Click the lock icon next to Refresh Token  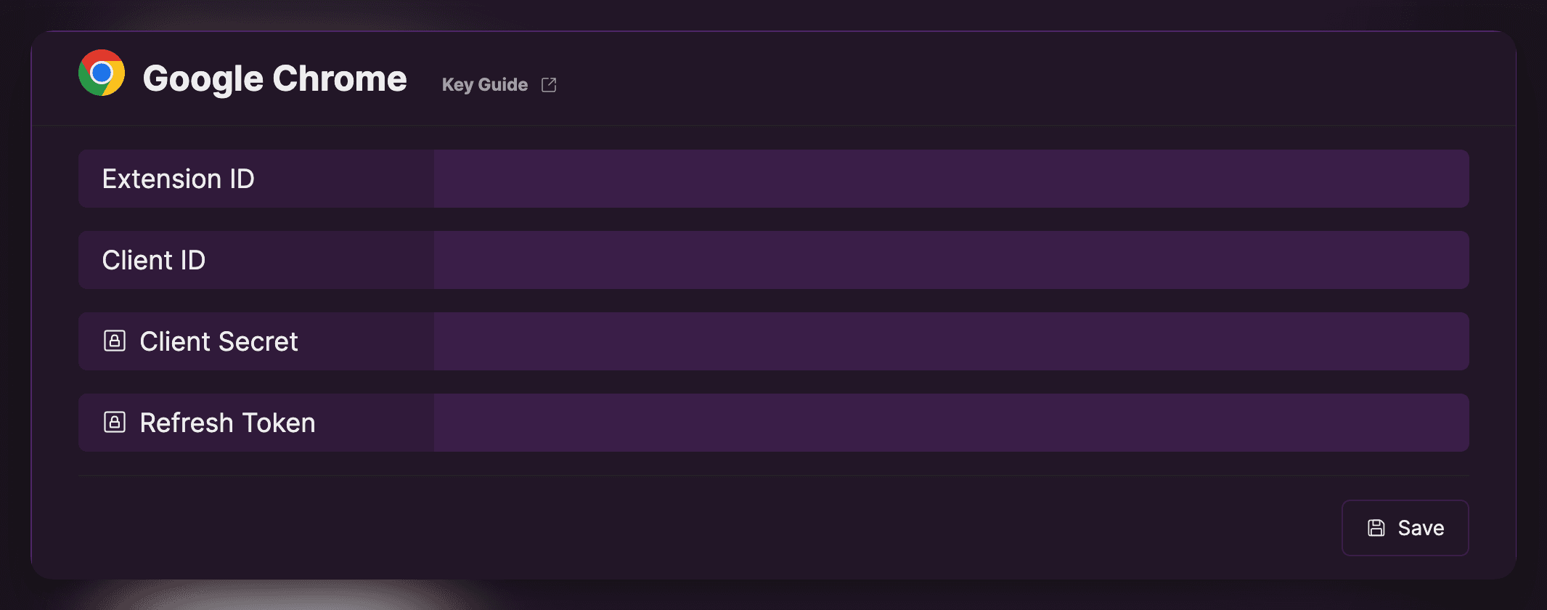115,422
